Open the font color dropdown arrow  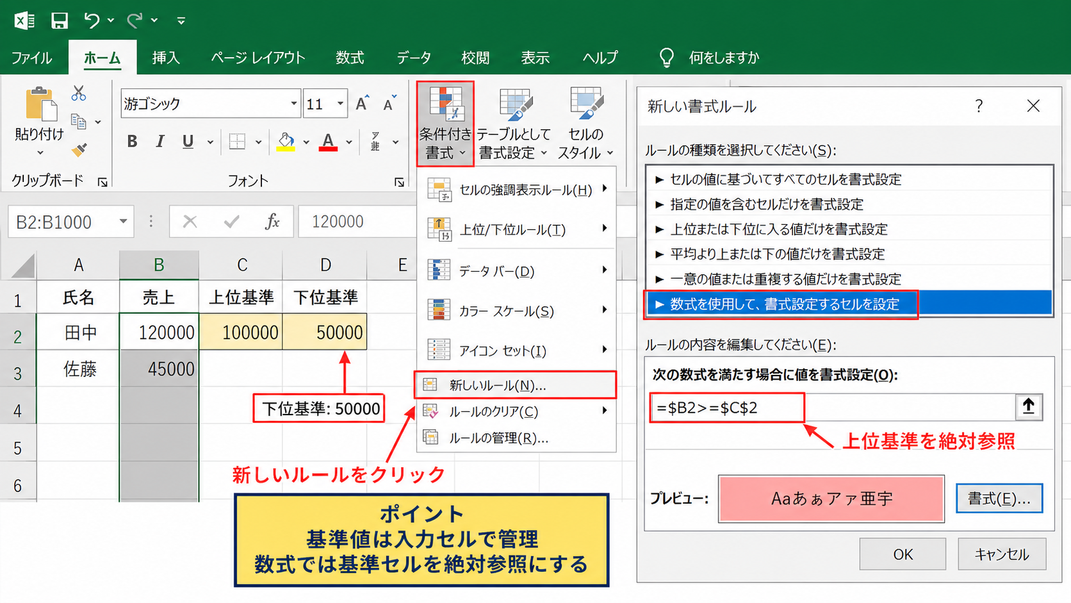click(x=349, y=142)
